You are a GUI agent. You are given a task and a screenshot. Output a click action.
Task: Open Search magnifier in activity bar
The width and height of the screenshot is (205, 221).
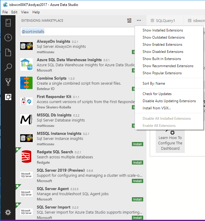click(8, 67)
